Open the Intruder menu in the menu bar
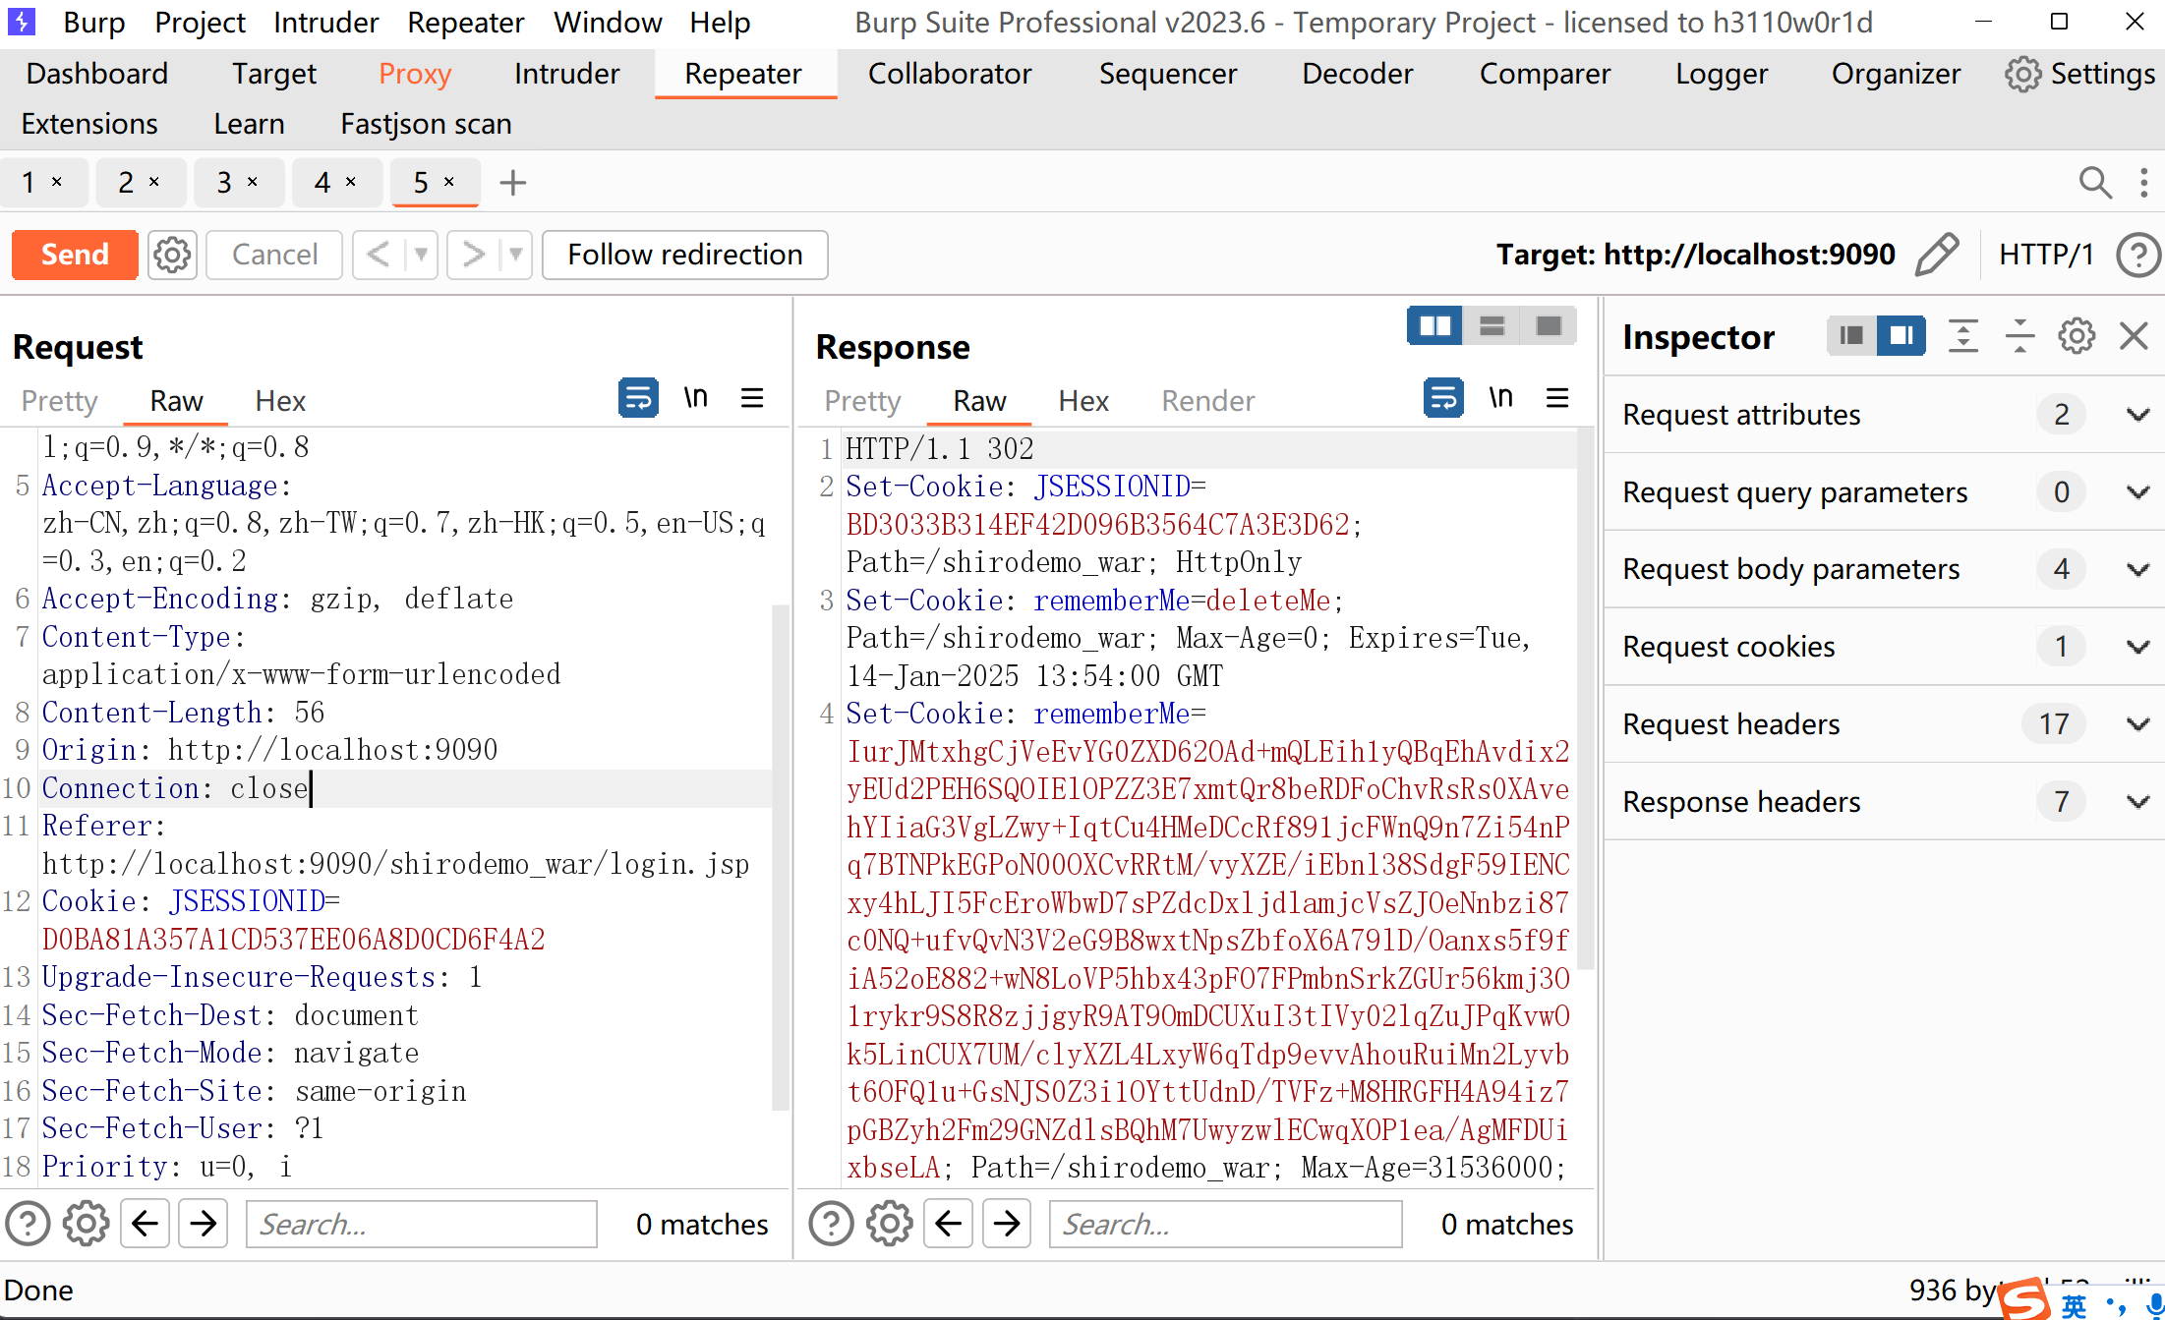2165x1320 pixels. (325, 22)
